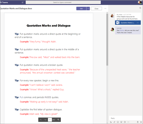The width and height of the screenshot is (143, 124).
Task: Click the document heading Quotation Marks and Dialogue
Action: [x=49, y=26]
